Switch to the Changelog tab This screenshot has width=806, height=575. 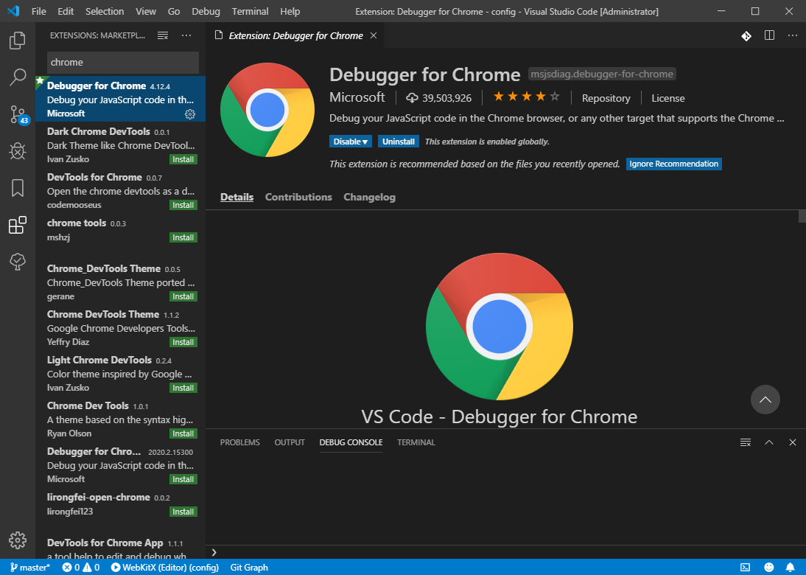[370, 197]
